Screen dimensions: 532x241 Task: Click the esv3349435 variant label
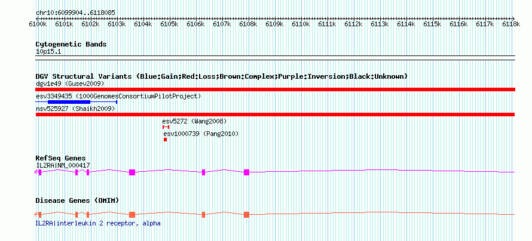[x=118, y=96]
